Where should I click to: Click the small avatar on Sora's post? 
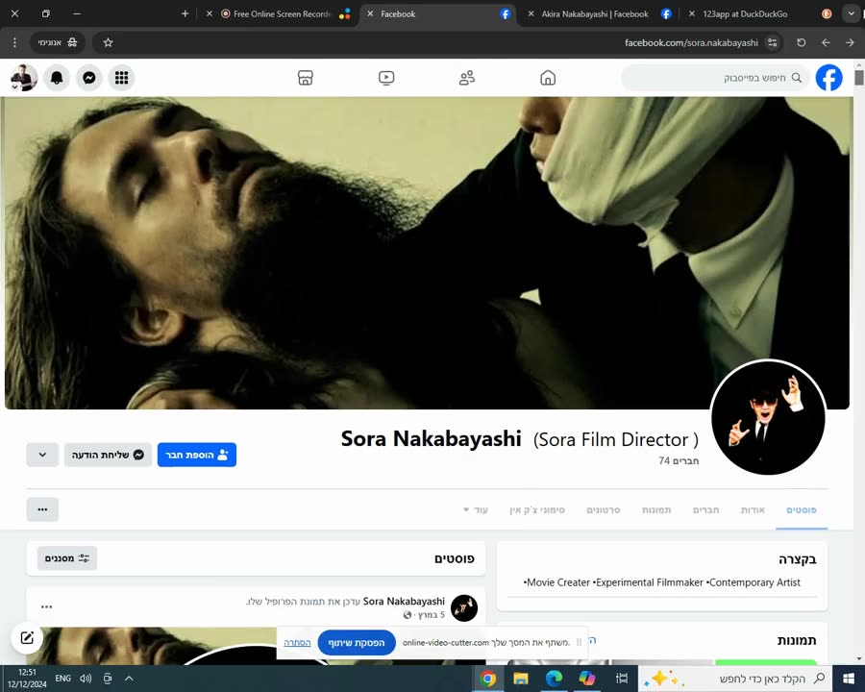[x=464, y=608]
